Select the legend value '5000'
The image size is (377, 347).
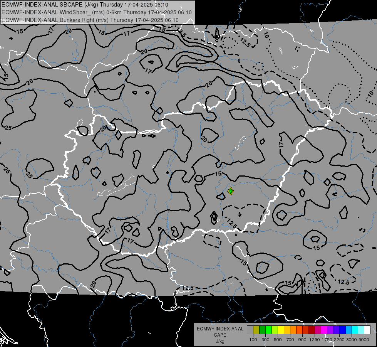[x=364, y=340]
